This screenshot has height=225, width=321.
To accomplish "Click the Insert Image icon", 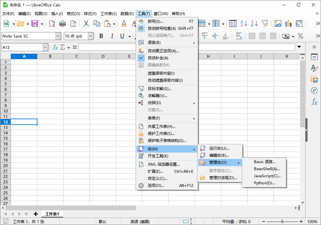I will coord(278,23).
